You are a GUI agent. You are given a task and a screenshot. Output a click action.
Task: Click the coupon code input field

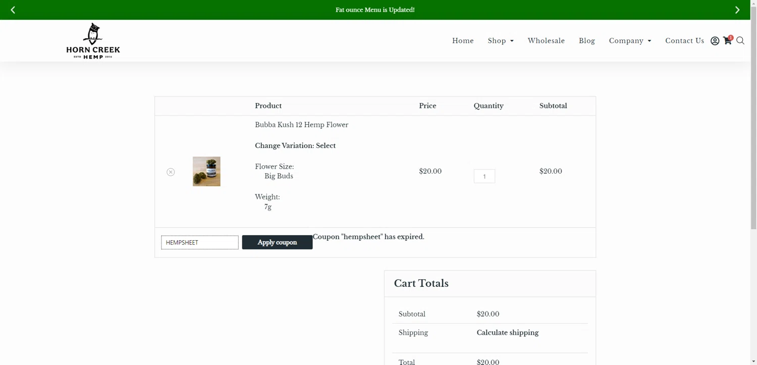200,242
